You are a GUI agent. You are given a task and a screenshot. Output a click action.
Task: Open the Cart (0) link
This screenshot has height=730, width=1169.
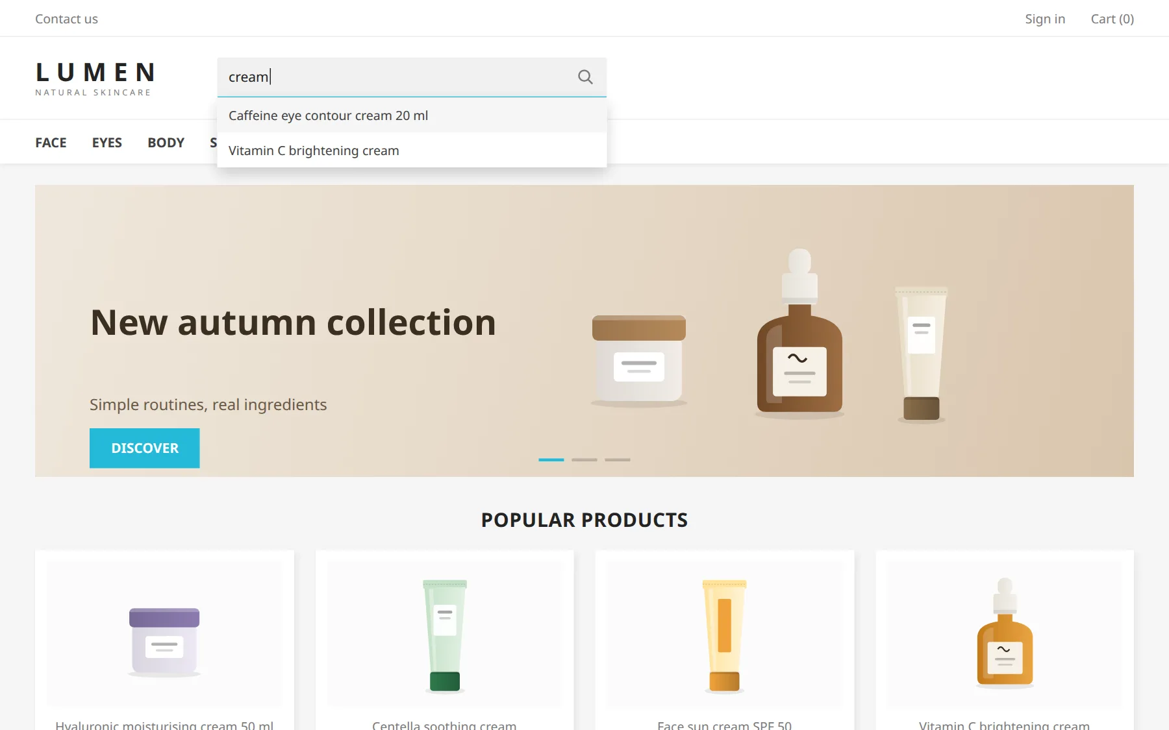[x=1112, y=19]
